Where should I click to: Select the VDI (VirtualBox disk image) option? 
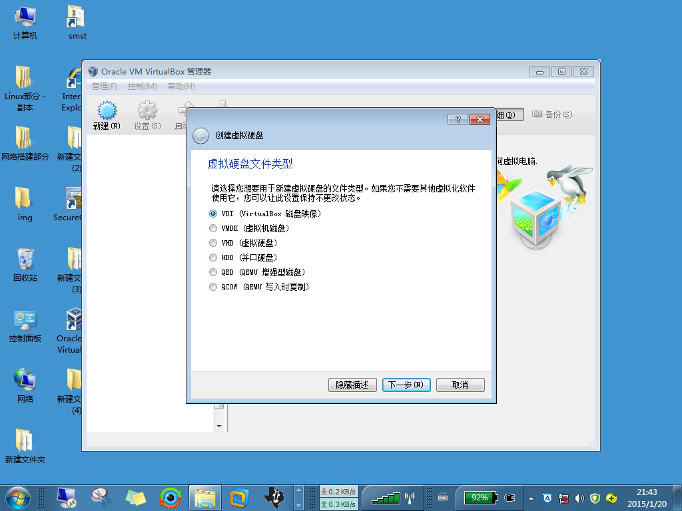[x=265, y=214]
